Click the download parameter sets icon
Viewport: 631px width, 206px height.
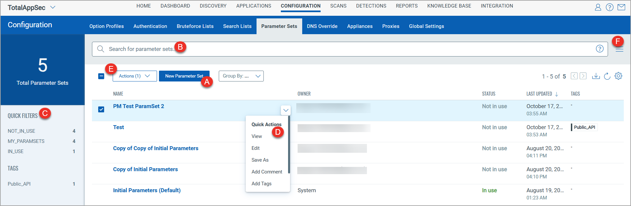[x=596, y=76]
